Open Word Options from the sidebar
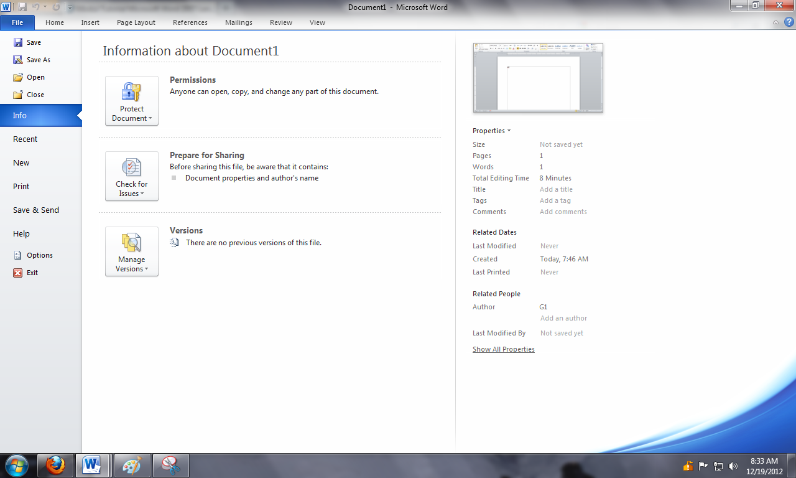 pos(33,255)
